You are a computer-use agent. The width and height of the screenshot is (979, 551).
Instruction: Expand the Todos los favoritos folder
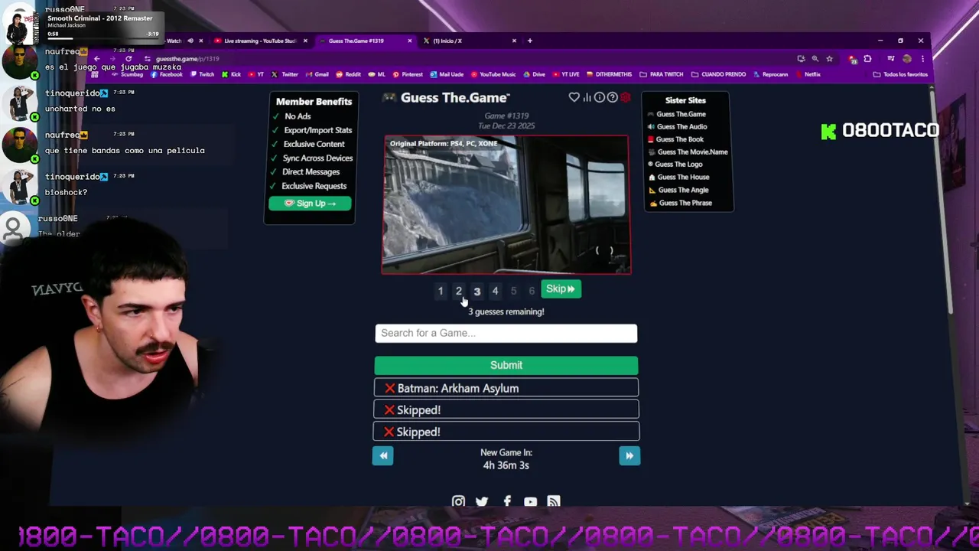(x=900, y=74)
